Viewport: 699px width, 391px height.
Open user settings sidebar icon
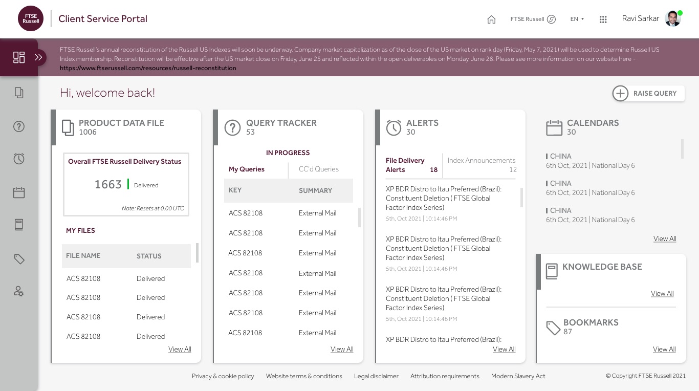(19, 292)
